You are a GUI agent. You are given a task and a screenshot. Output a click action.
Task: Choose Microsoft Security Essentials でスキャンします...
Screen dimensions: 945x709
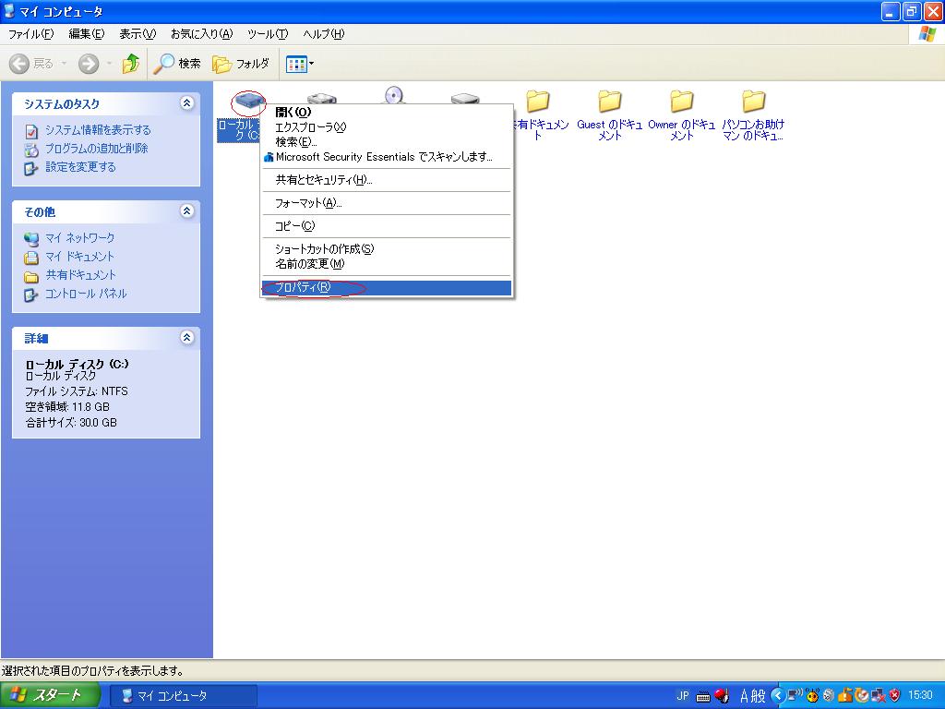pyautogui.click(x=387, y=157)
